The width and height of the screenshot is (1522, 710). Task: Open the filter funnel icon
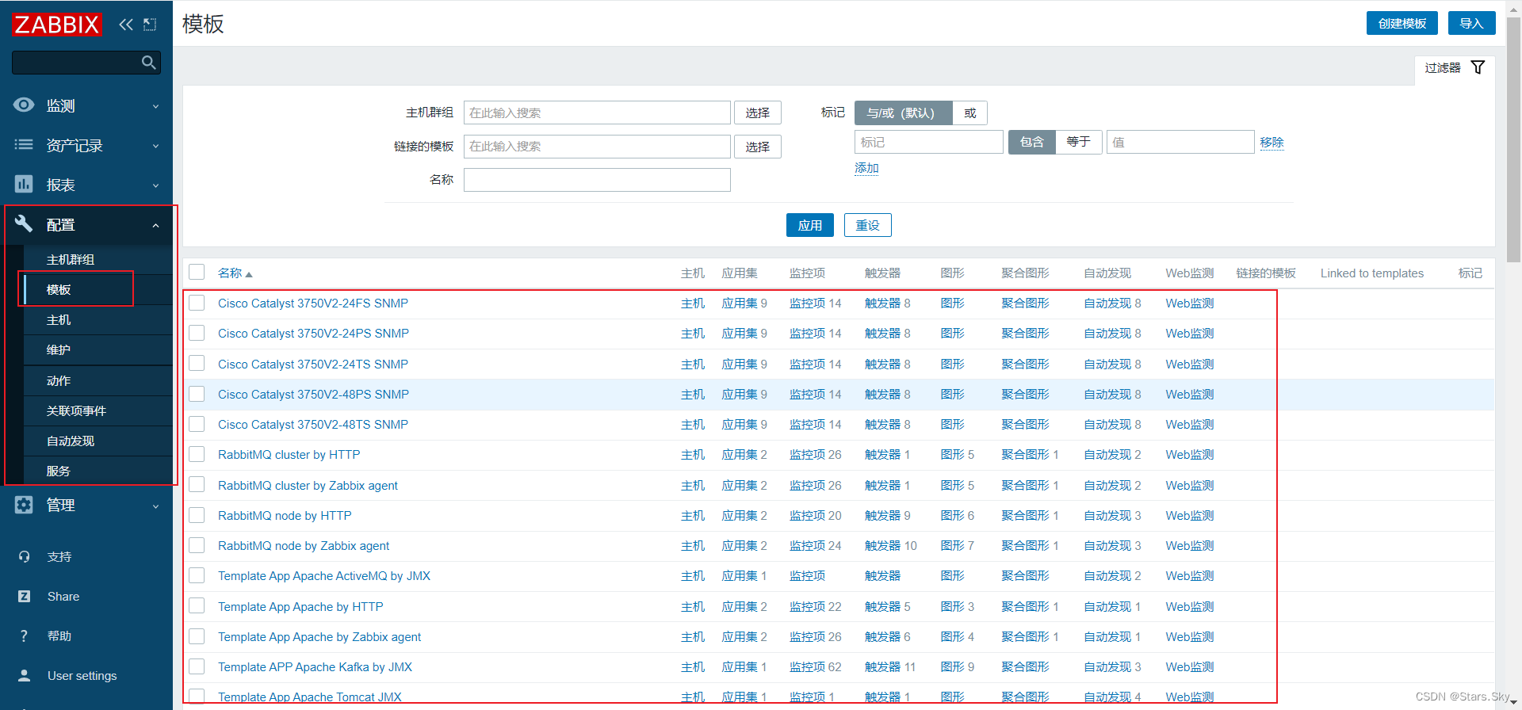(x=1478, y=67)
